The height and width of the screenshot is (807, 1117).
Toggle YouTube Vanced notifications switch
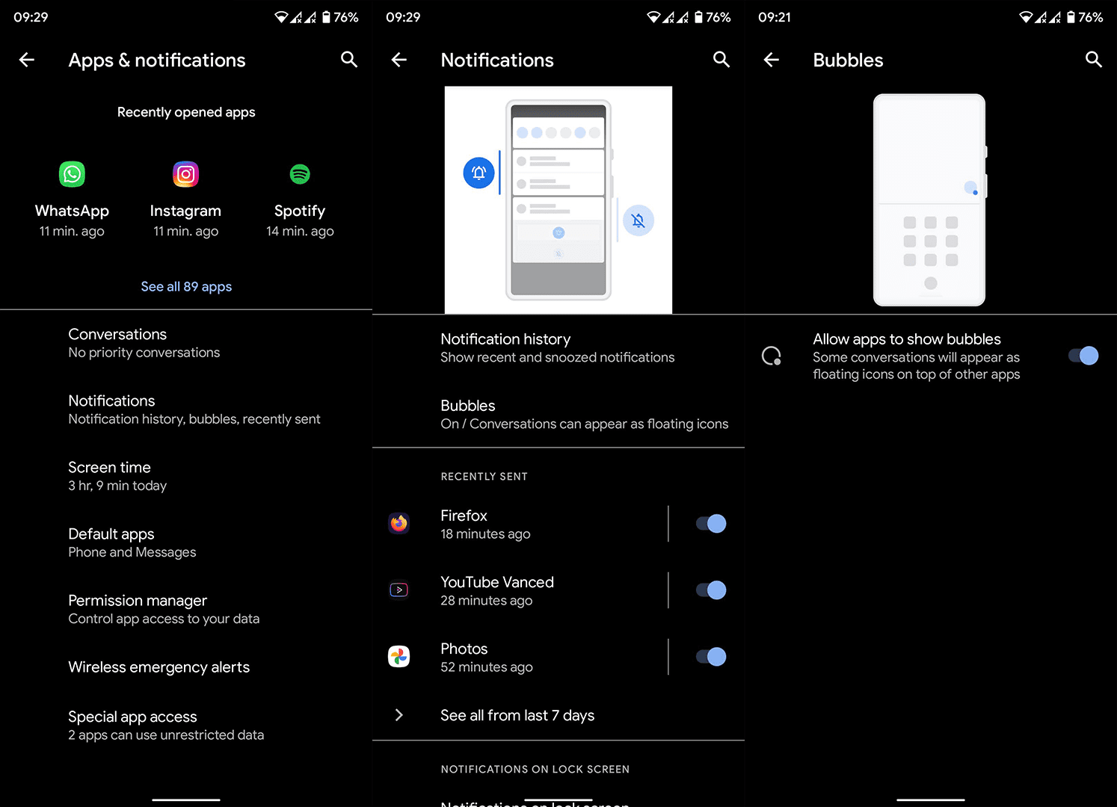711,590
